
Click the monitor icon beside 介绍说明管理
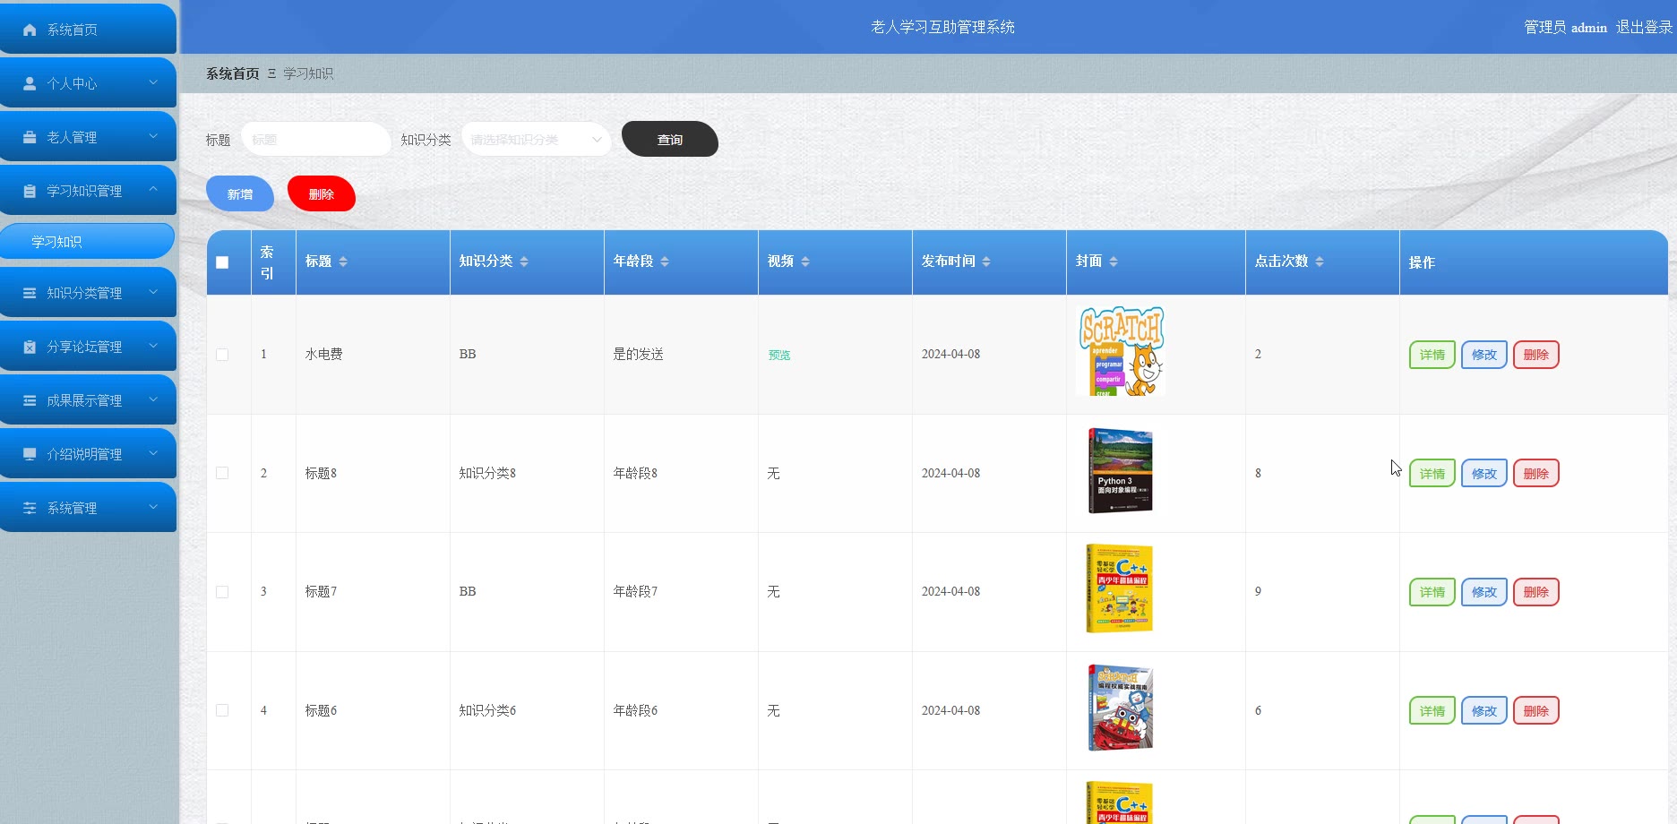point(30,454)
